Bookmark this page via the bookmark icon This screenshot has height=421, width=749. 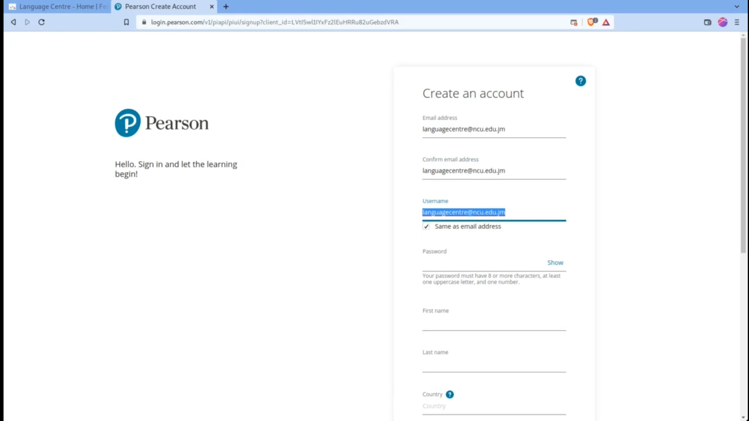coord(126,22)
